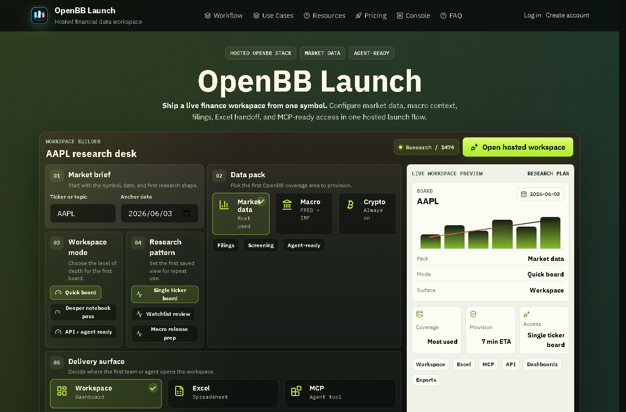The image size is (626, 412).
Task: Go to the Pricing nav item
Action: point(371,16)
